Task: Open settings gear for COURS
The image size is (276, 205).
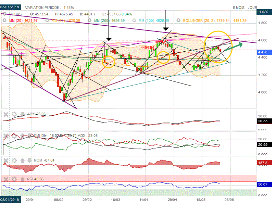Action: [x=5, y=14]
